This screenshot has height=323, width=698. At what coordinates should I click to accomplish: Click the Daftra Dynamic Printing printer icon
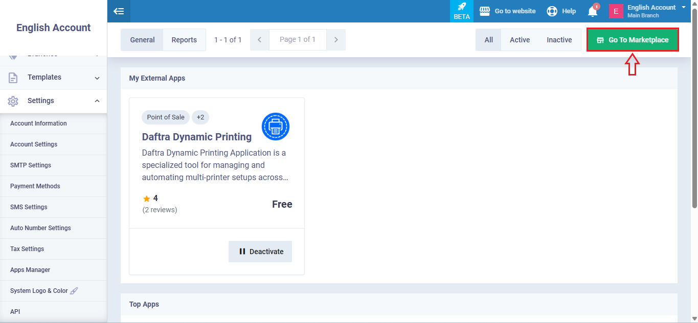[276, 127]
